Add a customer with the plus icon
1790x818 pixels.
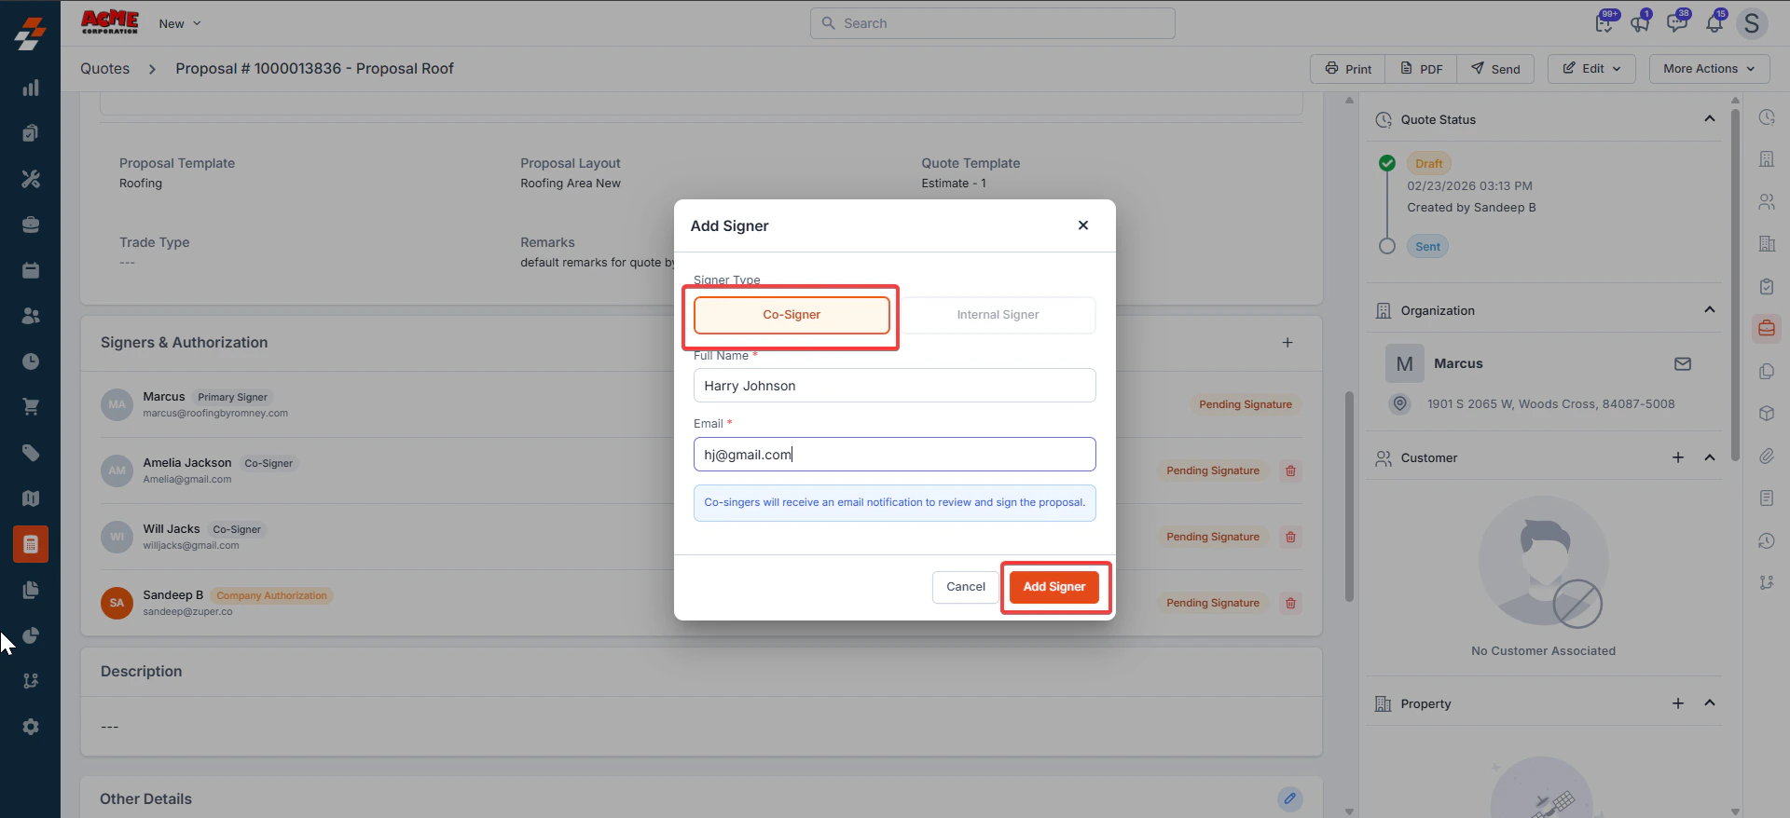pos(1678,457)
